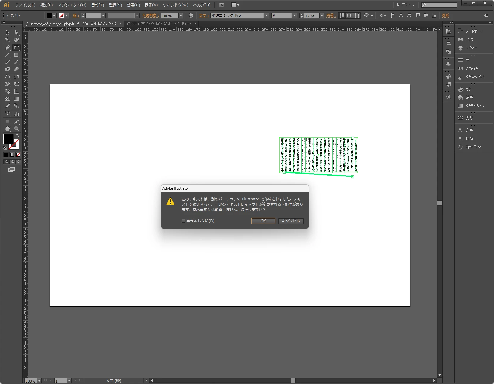Select the Vertical Type tool
This screenshot has height=384, width=494.
coord(16,48)
